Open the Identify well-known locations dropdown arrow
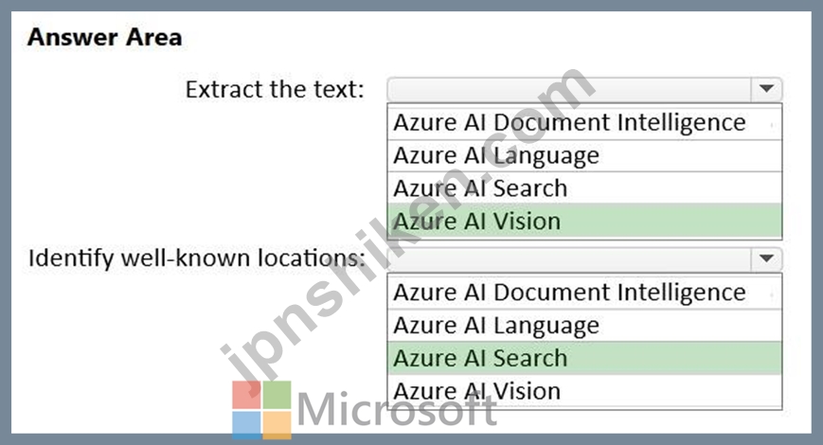The width and height of the screenshot is (823, 445). (x=766, y=258)
